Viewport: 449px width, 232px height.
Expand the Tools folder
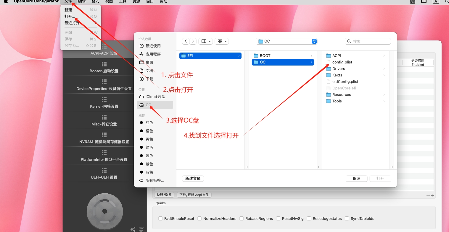384,101
